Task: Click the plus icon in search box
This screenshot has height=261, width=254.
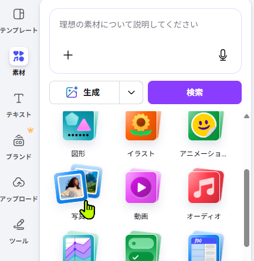Action: click(68, 55)
